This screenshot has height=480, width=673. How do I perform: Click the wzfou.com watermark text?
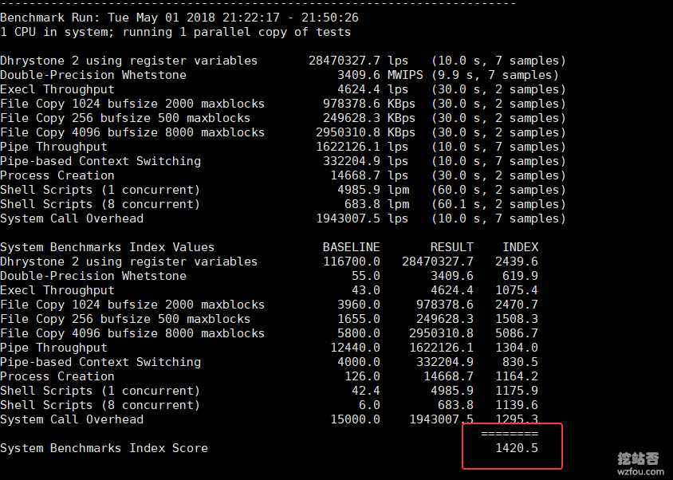point(638,471)
